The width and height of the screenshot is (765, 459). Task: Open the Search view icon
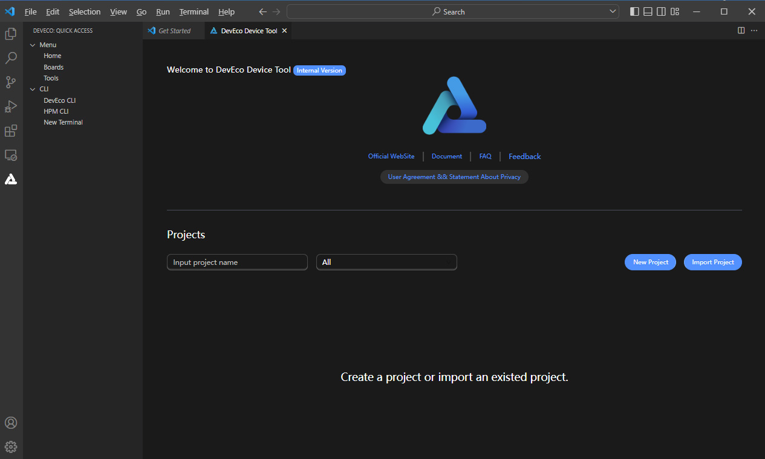pos(11,58)
